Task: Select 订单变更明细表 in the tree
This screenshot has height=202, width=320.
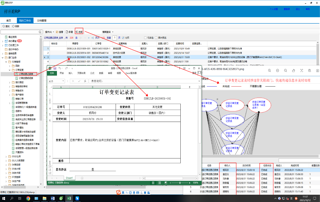Action: (x=26, y=78)
